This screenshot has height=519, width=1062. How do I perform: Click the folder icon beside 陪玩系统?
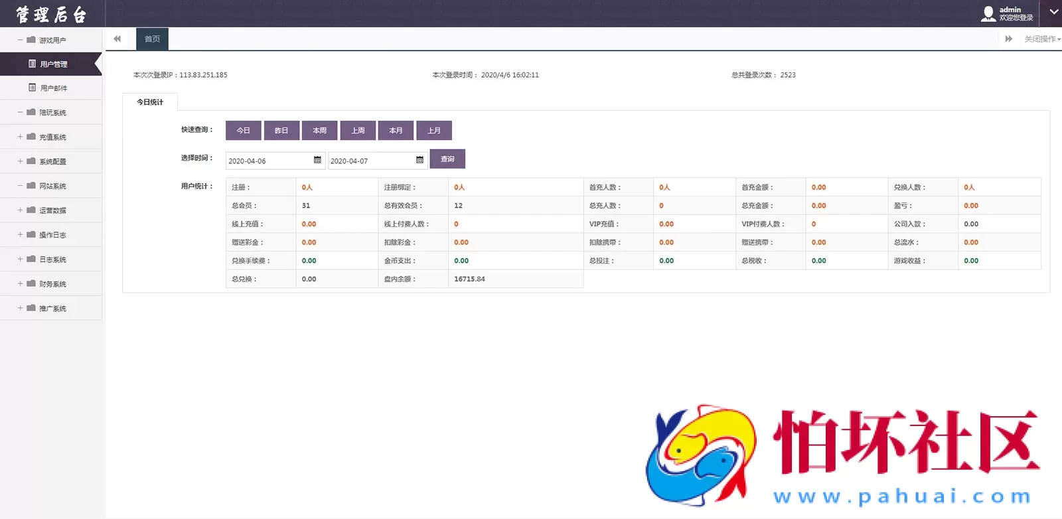coord(31,112)
